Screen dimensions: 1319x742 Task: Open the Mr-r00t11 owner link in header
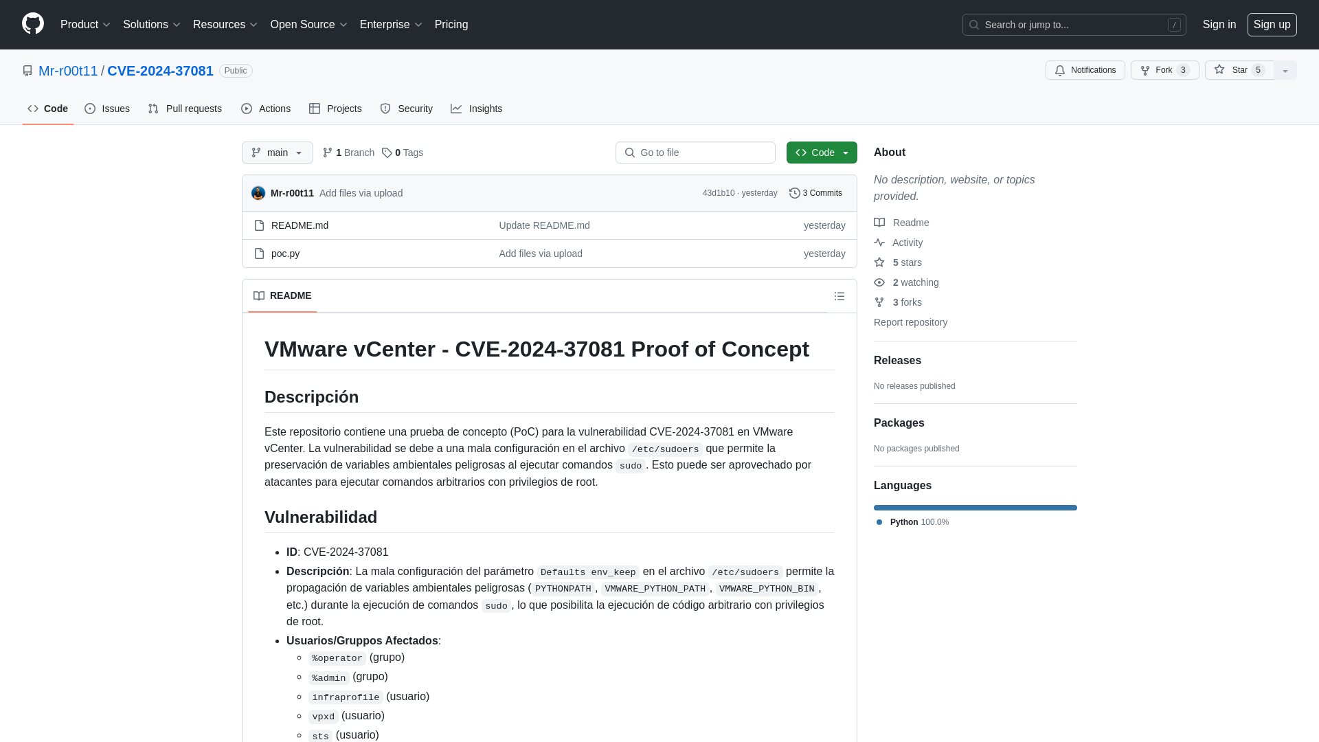(68, 71)
